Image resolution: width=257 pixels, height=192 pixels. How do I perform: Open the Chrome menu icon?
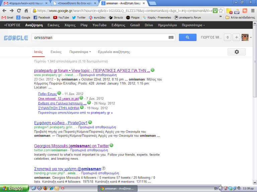253,11
